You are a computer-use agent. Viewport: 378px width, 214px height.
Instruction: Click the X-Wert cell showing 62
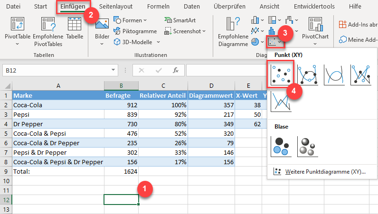[x=248, y=124]
